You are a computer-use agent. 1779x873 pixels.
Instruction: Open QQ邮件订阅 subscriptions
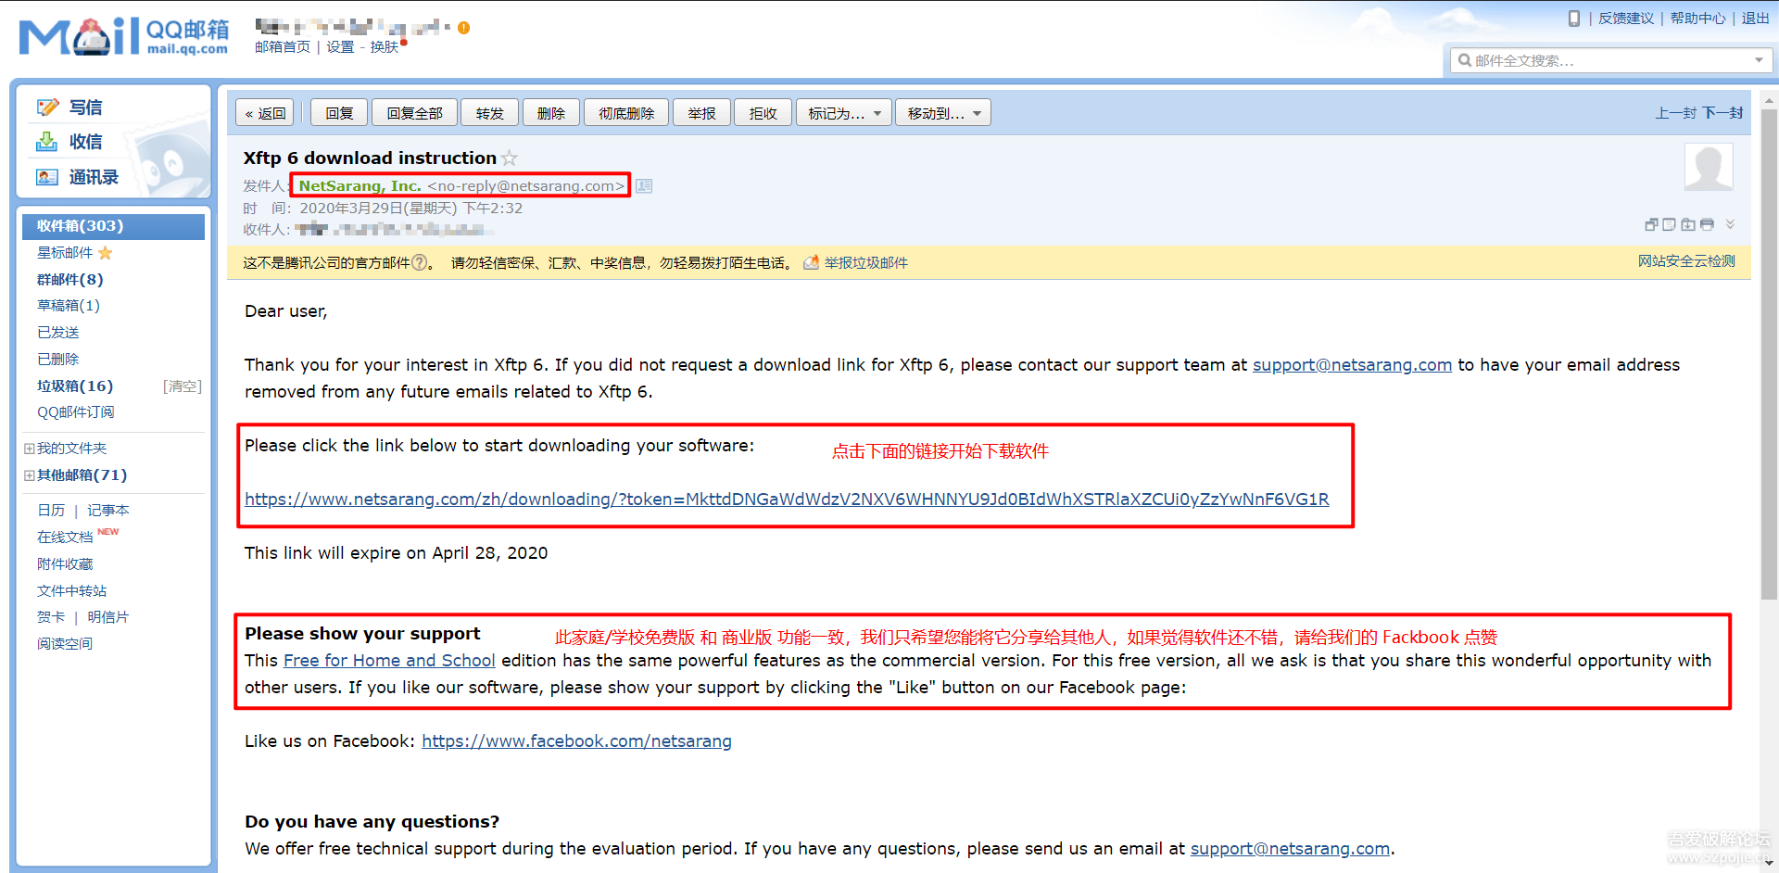point(76,412)
